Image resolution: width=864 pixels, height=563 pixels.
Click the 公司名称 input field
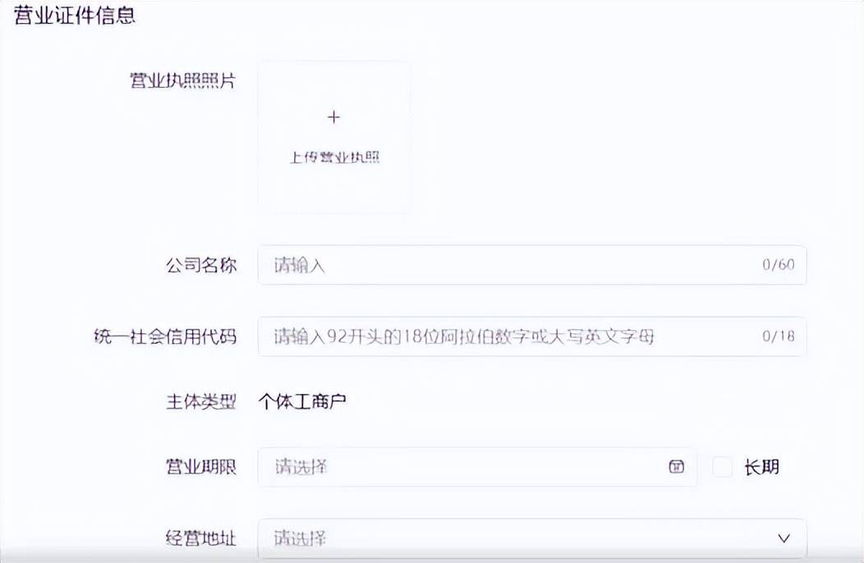pyautogui.click(x=493, y=265)
